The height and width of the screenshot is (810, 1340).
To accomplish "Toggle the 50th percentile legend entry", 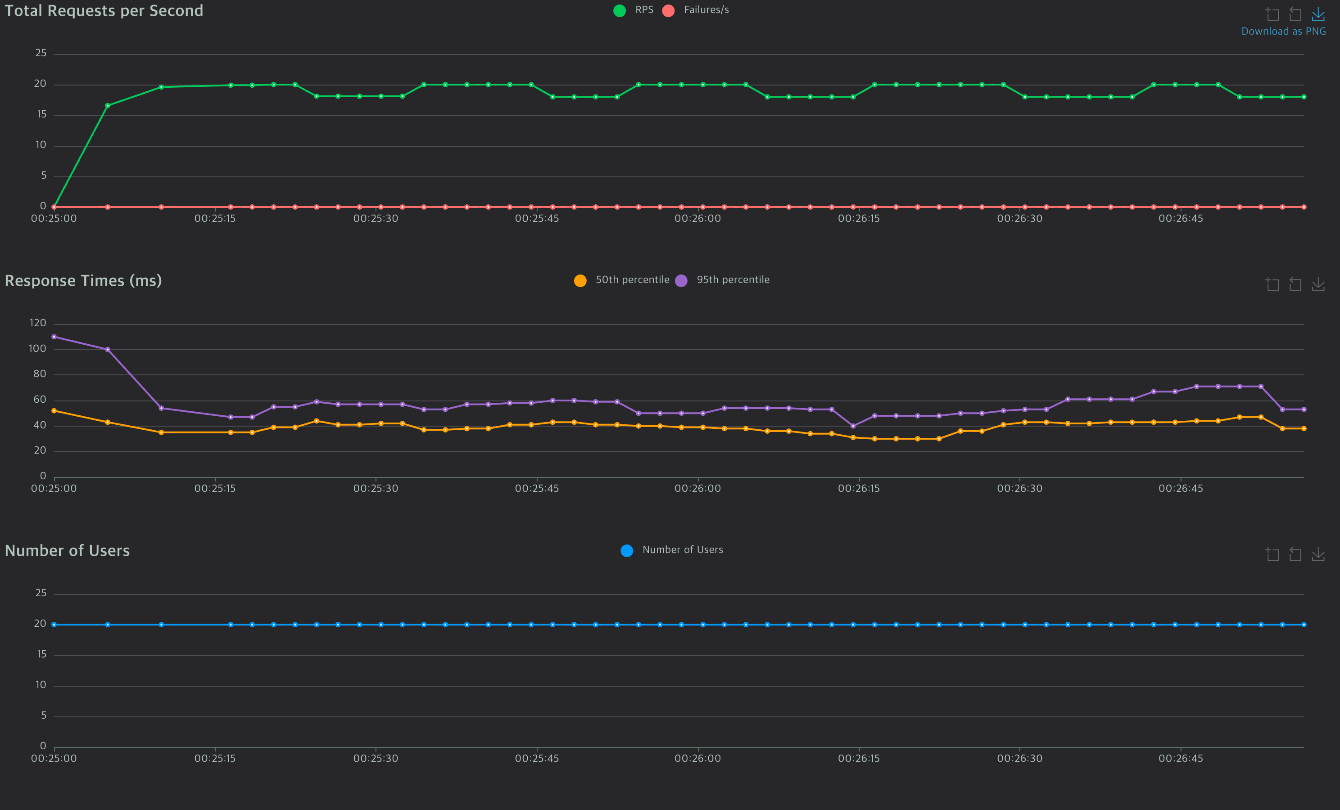I will [x=632, y=280].
